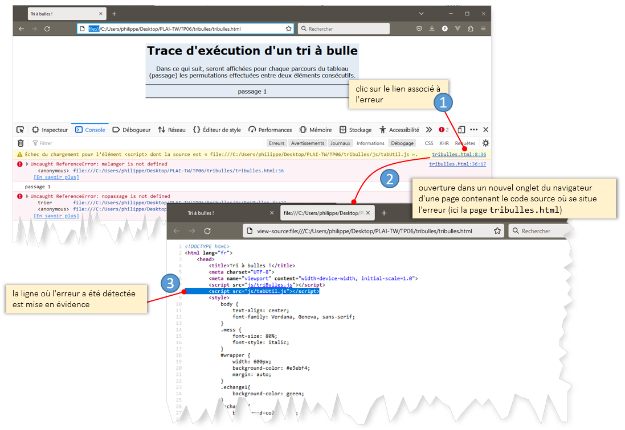
Task: Clear the console with the trash icon
Action: 21,143
